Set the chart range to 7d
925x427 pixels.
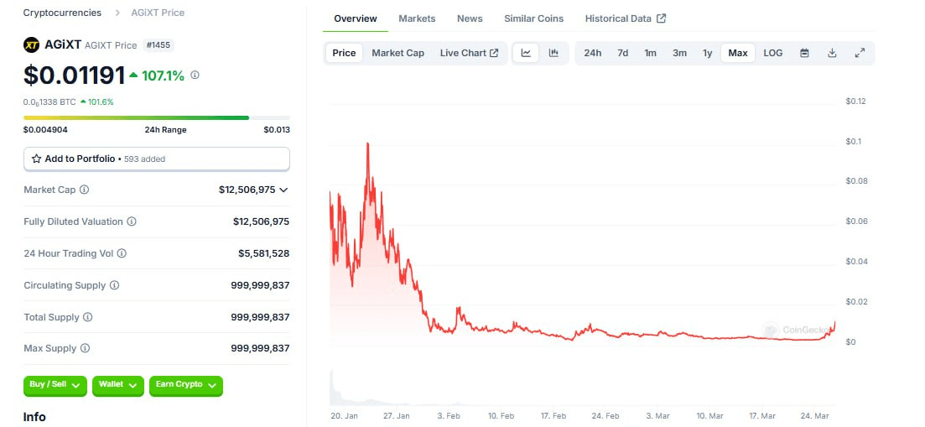coord(623,53)
